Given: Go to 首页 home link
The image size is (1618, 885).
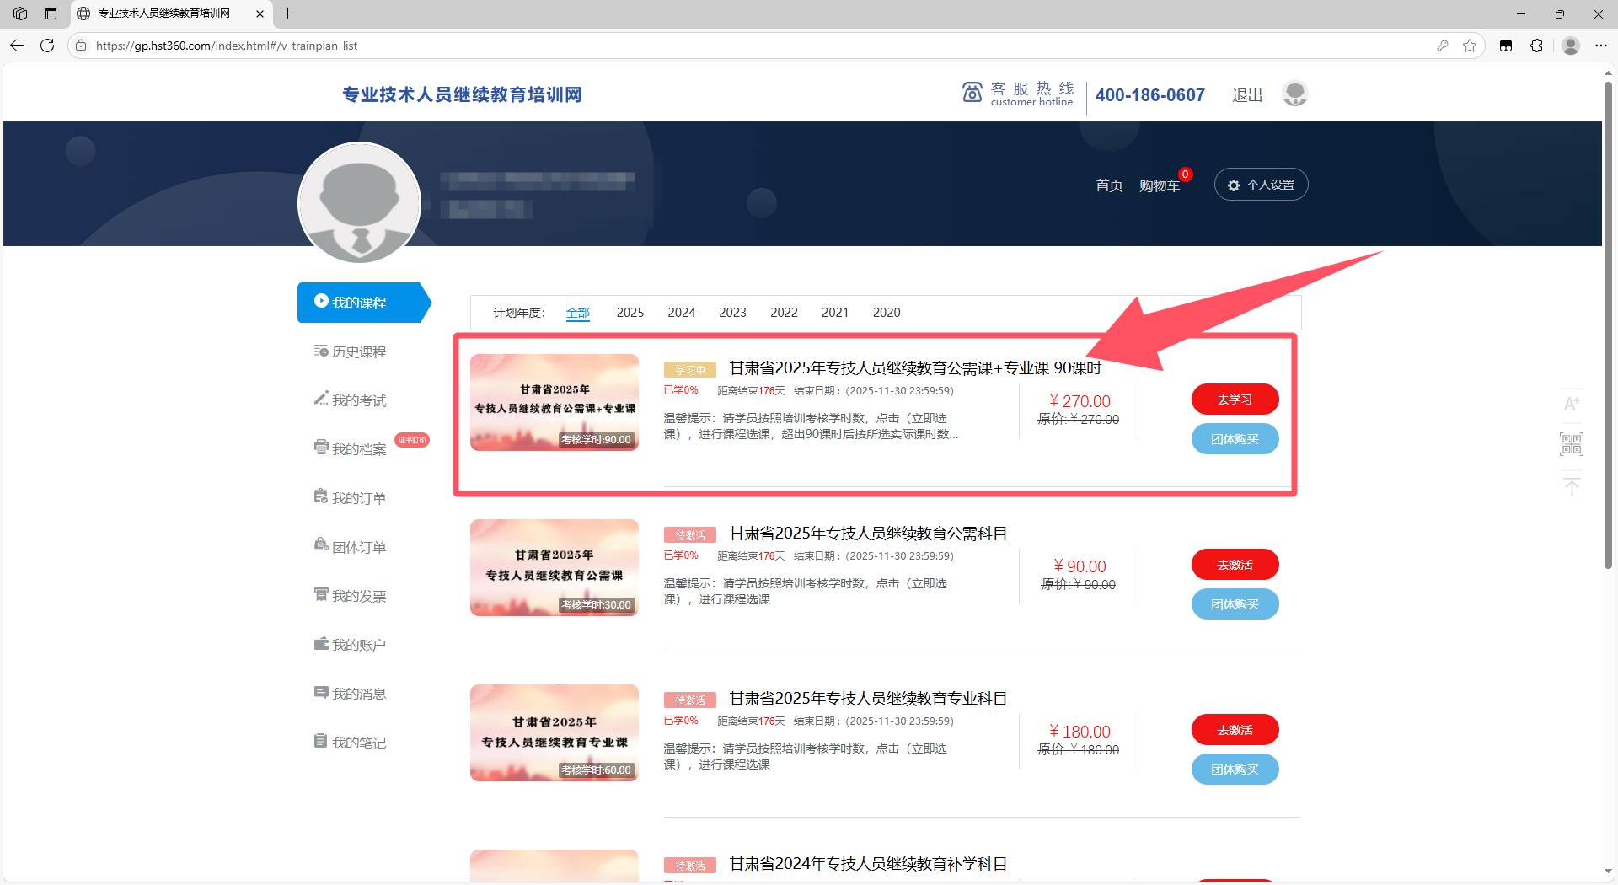Looking at the screenshot, I should (1109, 185).
